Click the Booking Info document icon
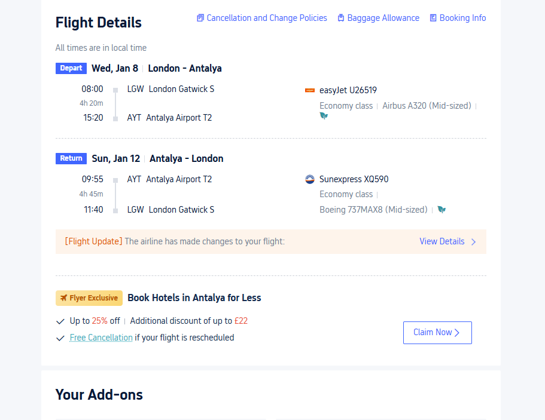The width and height of the screenshot is (545, 420). 433,18
